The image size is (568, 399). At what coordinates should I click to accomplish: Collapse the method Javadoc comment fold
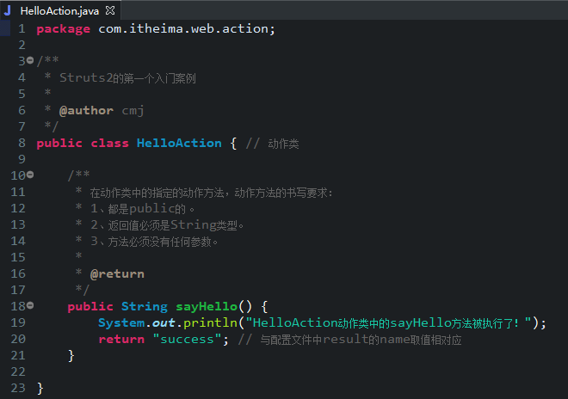(x=30, y=175)
